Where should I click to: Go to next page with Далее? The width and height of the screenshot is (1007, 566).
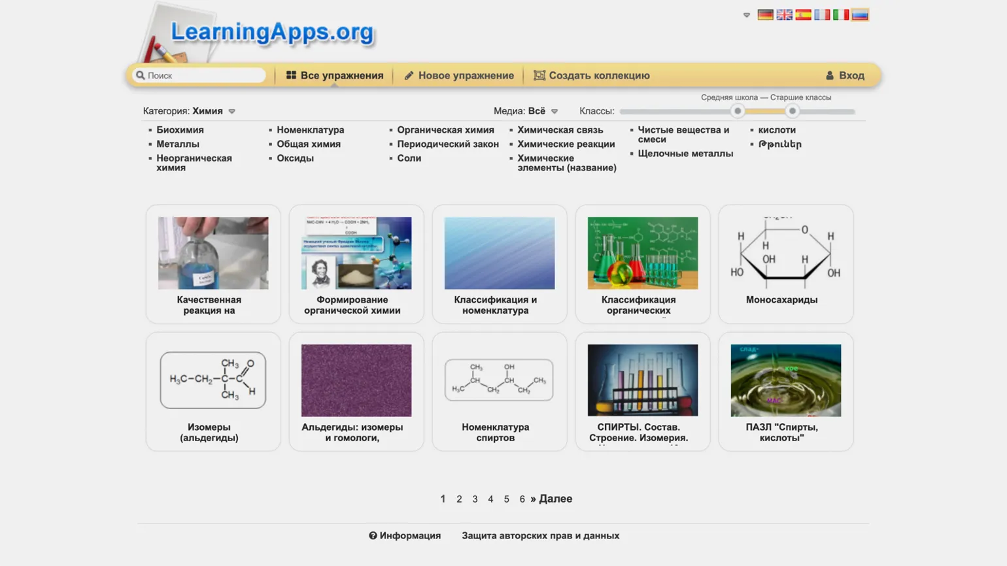551,499
